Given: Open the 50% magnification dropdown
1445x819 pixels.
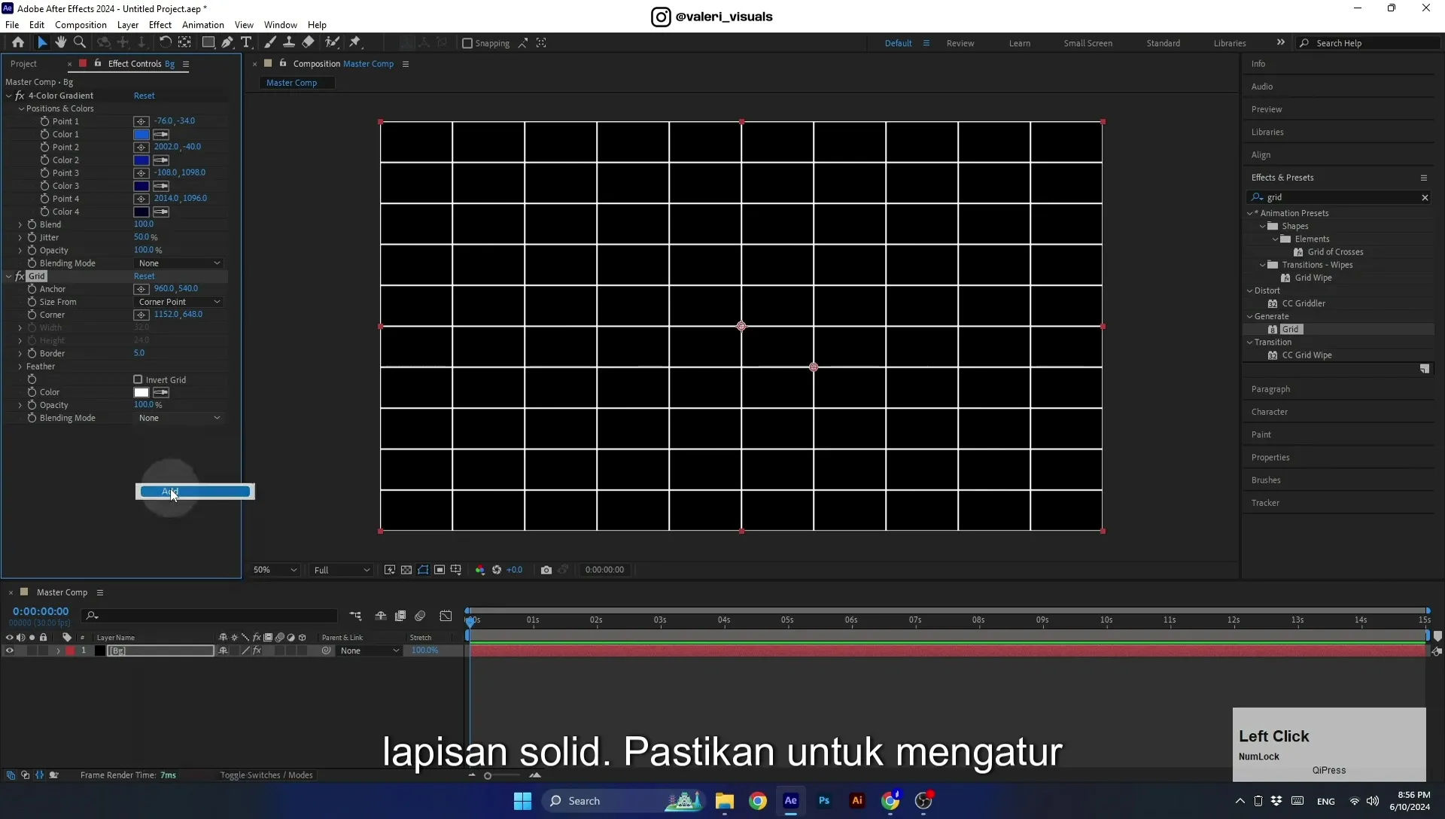Looking at the screenshot, I should [275, 570].
